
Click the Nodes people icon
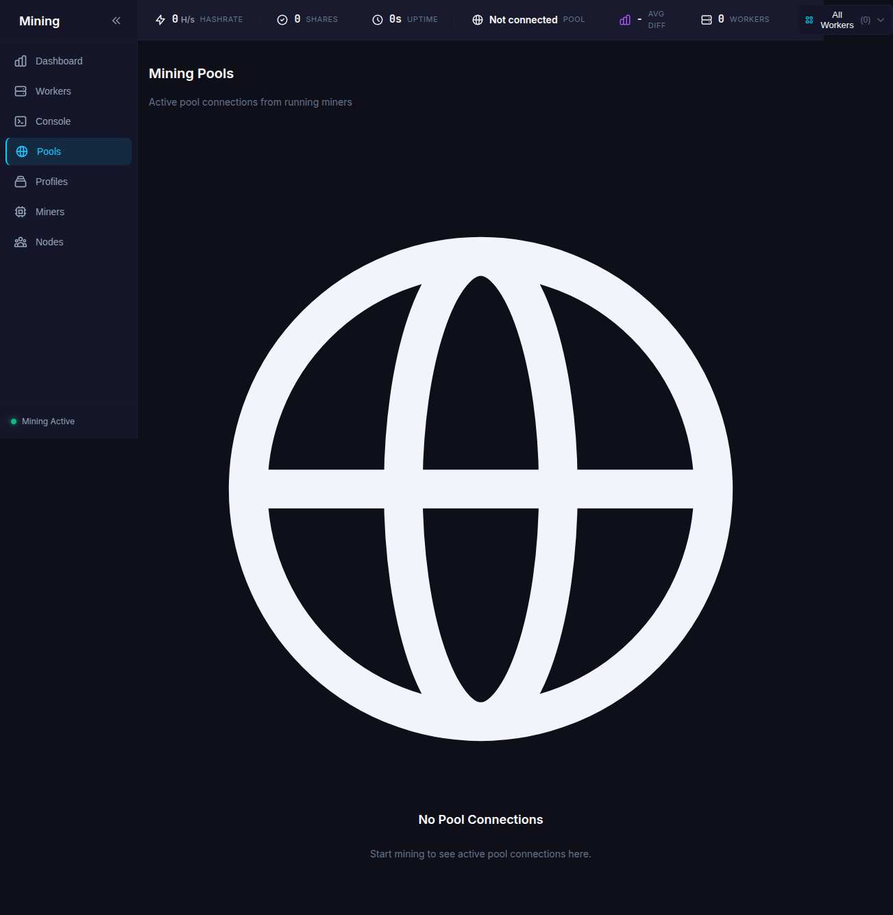[x=21, y=242]
